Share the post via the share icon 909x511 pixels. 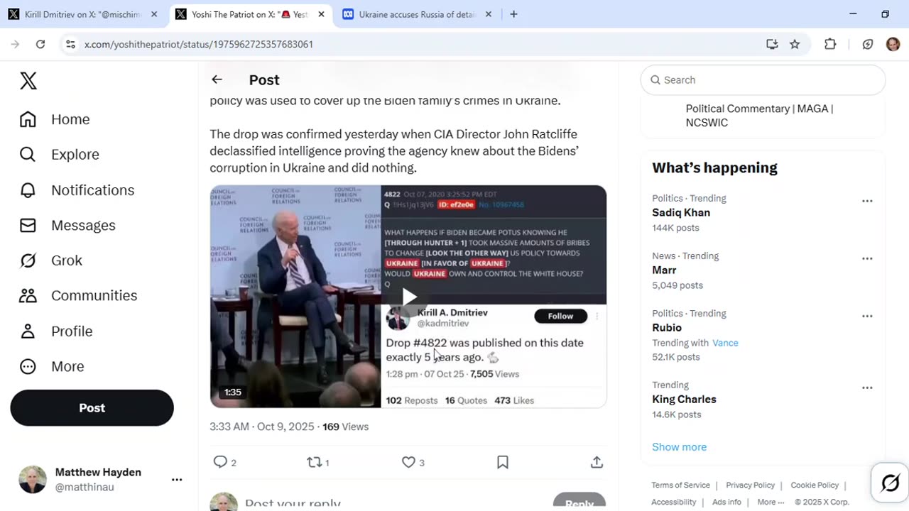coord(597,462)
